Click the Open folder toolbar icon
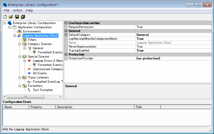The height and width of the screenshot is (134, 214). point(11,17)
